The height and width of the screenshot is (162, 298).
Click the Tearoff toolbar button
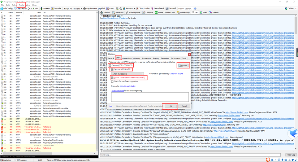[171, 9]
